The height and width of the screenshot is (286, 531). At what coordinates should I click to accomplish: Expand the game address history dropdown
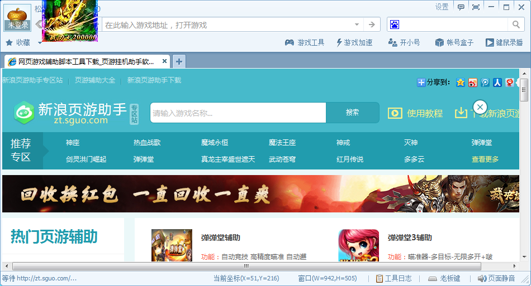[x=357, y=25]
